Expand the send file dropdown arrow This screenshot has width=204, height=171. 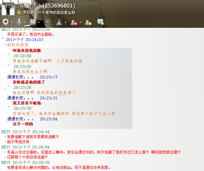coord(39,22)
